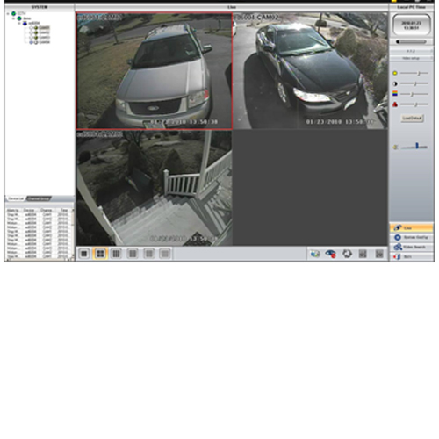This screenshot has width=439, height=439.
Task: Click the last grid layout button in row
Action: tap(165, 254)
